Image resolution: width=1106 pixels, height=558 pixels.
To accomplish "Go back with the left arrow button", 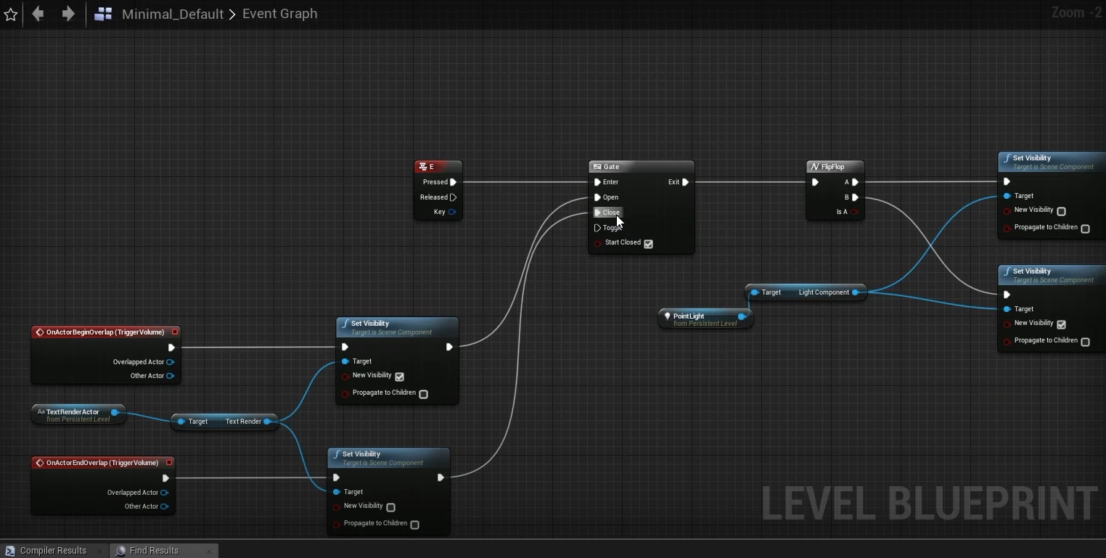I will pyautogui.click(x=38, y=14).
